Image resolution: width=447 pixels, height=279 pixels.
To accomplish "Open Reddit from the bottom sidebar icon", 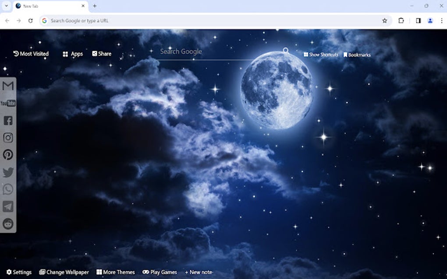I will pyautogui.click(x=8, y=223).
